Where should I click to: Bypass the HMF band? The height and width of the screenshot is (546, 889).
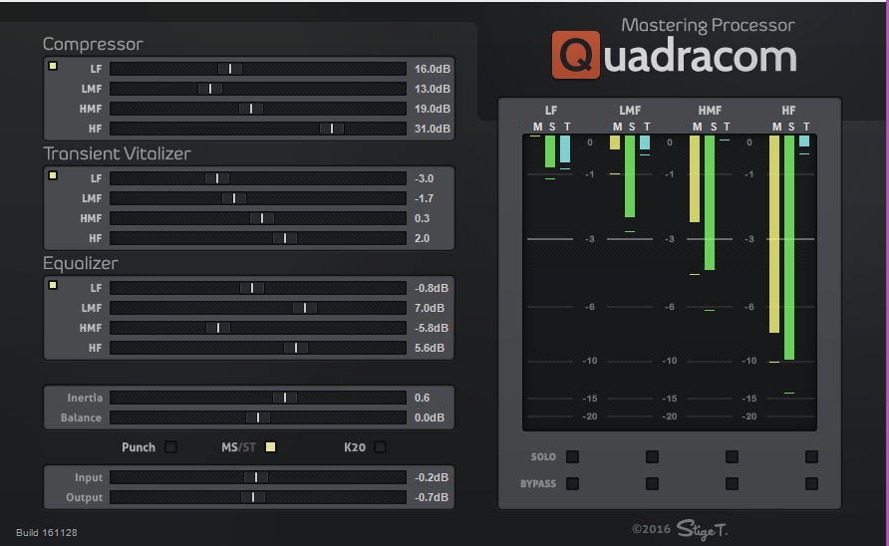[x=732, y=483]
